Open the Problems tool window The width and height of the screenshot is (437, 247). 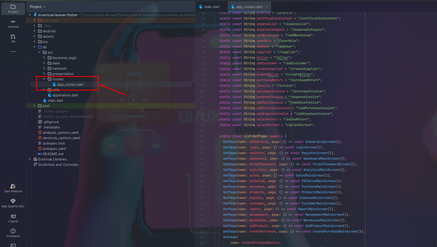13,233
